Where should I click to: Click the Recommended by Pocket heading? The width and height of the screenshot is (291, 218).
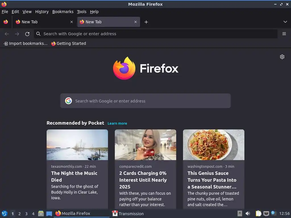75,123
